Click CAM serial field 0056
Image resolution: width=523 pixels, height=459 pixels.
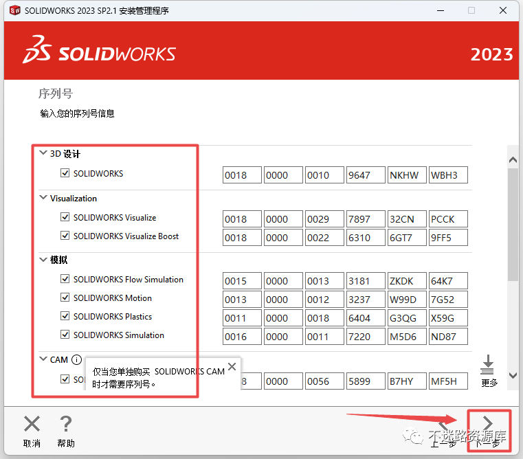click(x=324, y=381)
